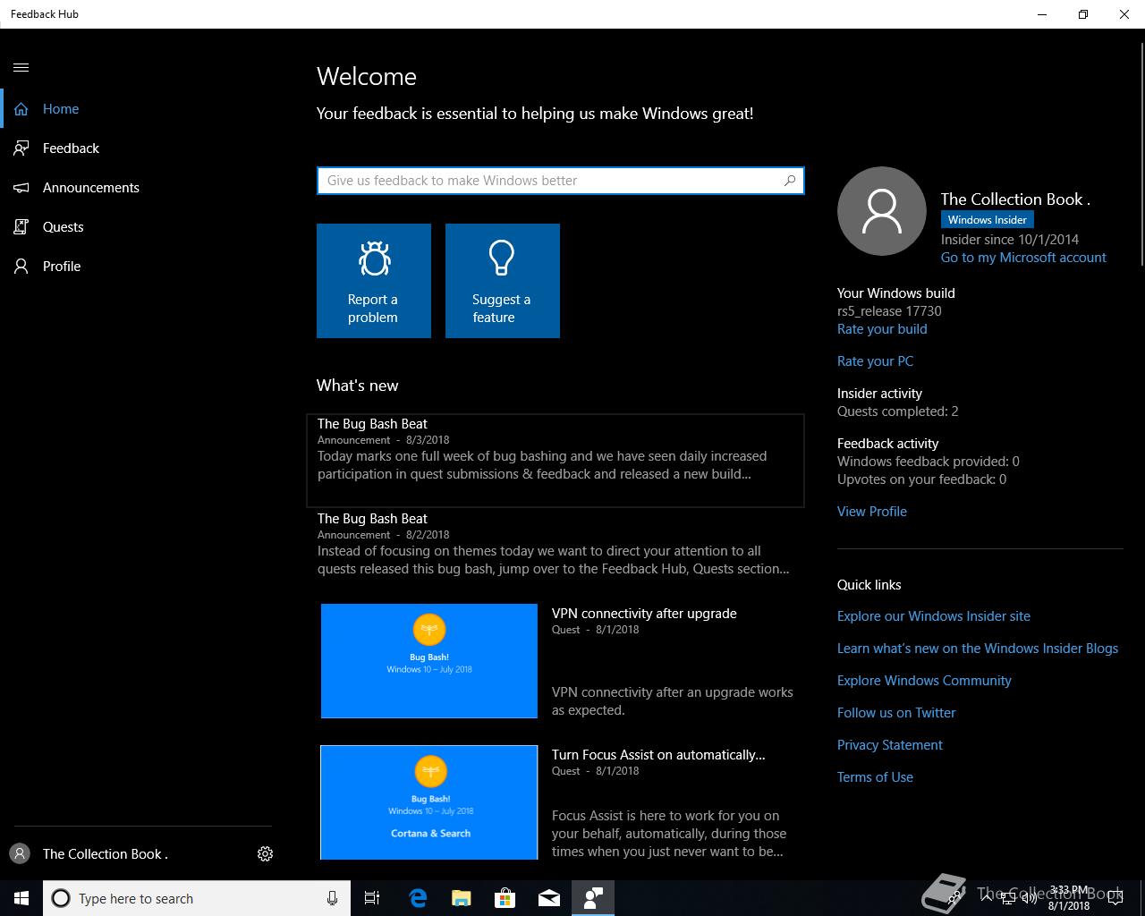Click the Profile person icon
1145x916 pixels.
pos(21,267)
